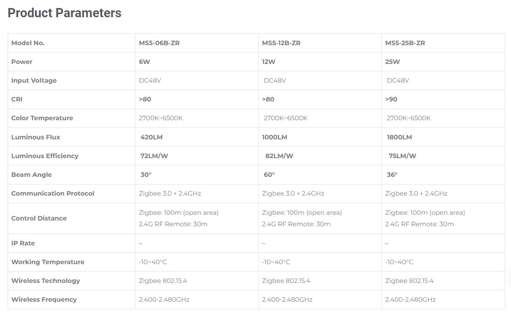511x312 pixels.
Task: Click the 72LM/W efficiency value
Action: (154, 156)
